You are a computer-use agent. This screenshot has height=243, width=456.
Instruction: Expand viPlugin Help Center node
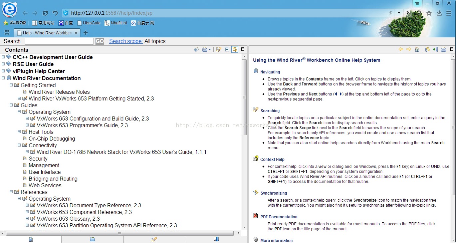point(3,71)
